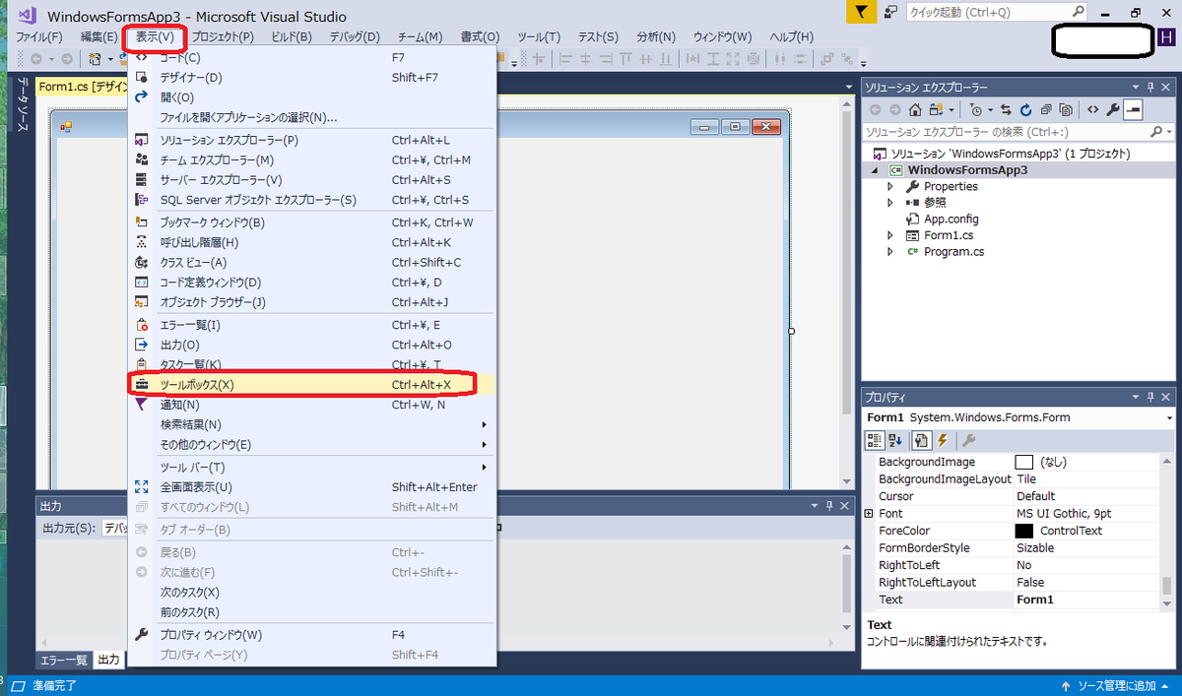Image resolution: width=1182 pixels, height=696 pixels.
Task: Expand the Form1.cs node
Action: [890, 235]
